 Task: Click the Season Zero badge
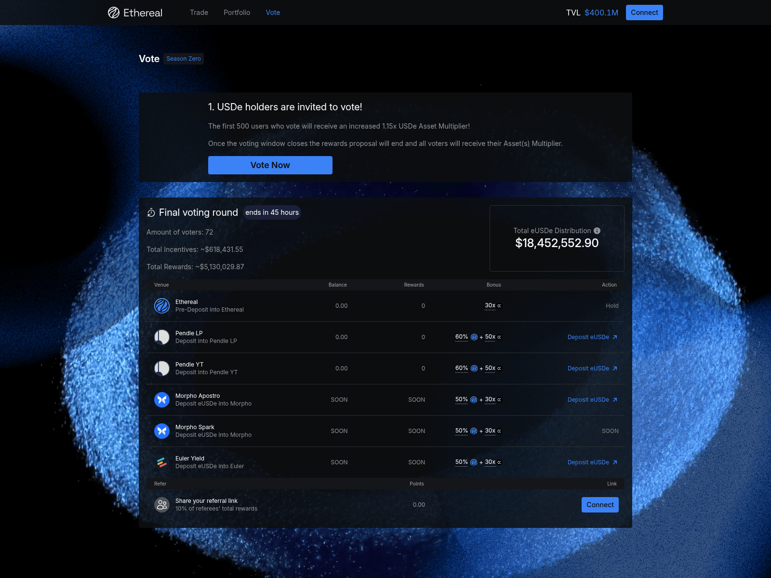183,58
